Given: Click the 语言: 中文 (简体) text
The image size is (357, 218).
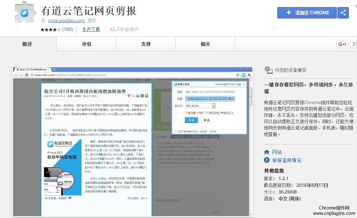Looking at the screenshot, I should 282,199.
